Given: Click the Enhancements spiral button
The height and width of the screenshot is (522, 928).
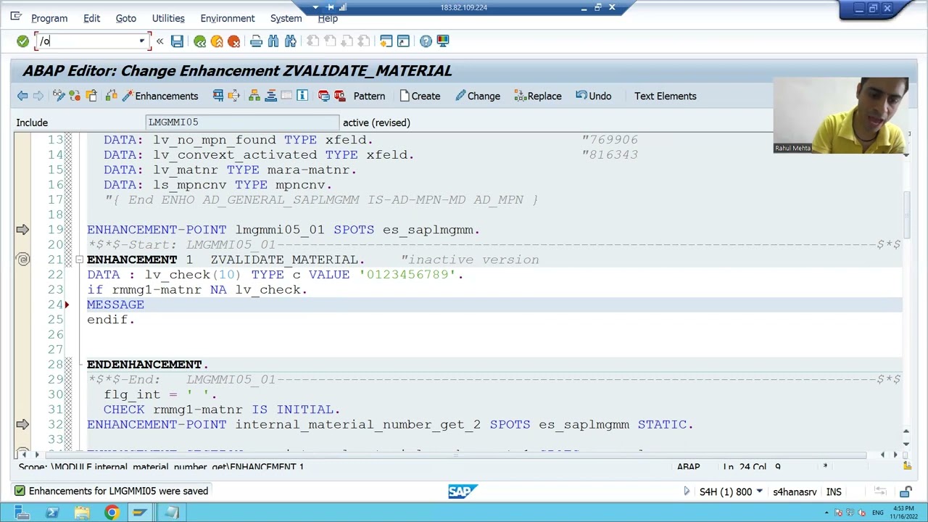Looking at the screenshot, I should (160, 96).
